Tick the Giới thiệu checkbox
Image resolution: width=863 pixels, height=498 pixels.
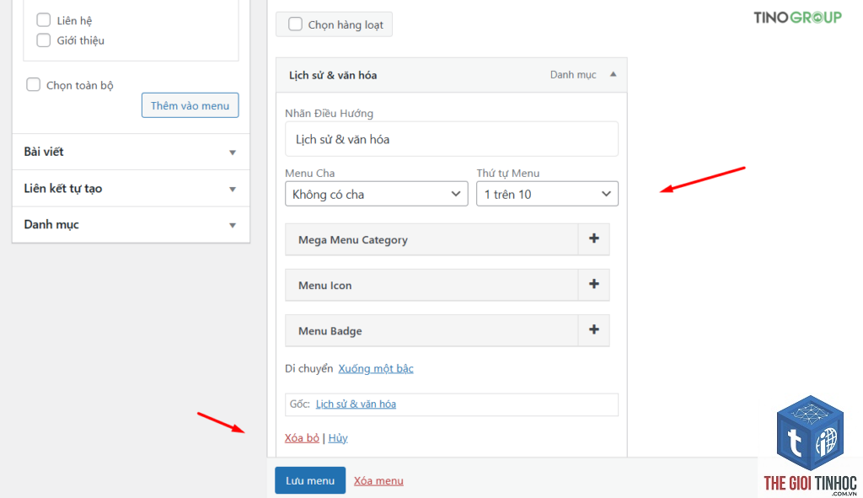pyautogui.click(x=44, y=40)
